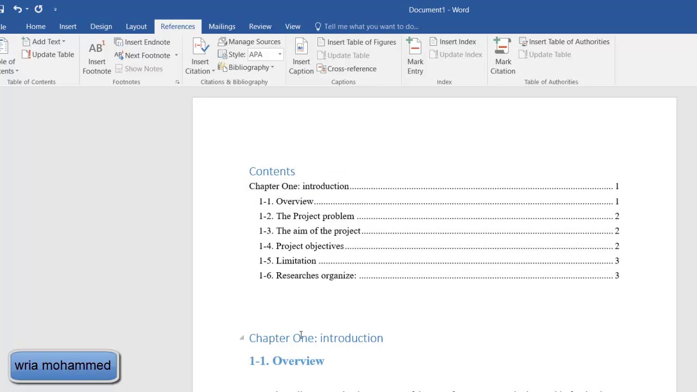
Task: Click the Insert Endnote icon
Action: point(119,42)
